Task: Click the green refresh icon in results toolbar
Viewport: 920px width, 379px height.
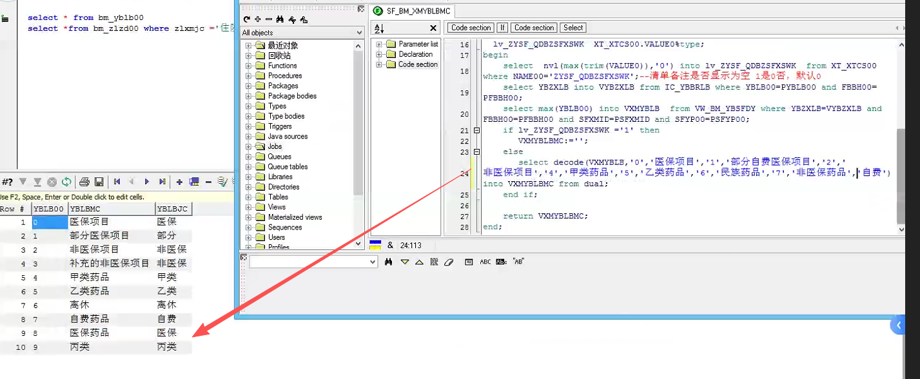Action: [66, 182]
